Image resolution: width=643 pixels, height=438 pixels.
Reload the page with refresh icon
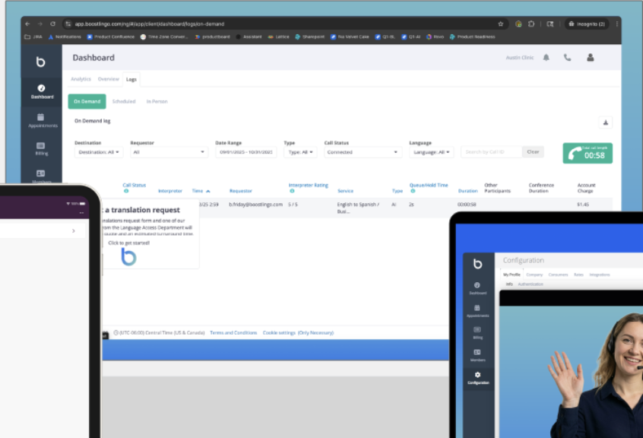[x=52, y=24]
